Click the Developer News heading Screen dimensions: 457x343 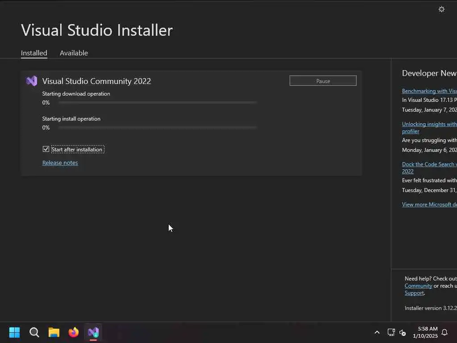click(x=429, y=73)
